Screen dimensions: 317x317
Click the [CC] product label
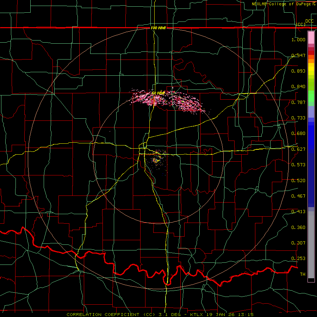tap(301, 24)
